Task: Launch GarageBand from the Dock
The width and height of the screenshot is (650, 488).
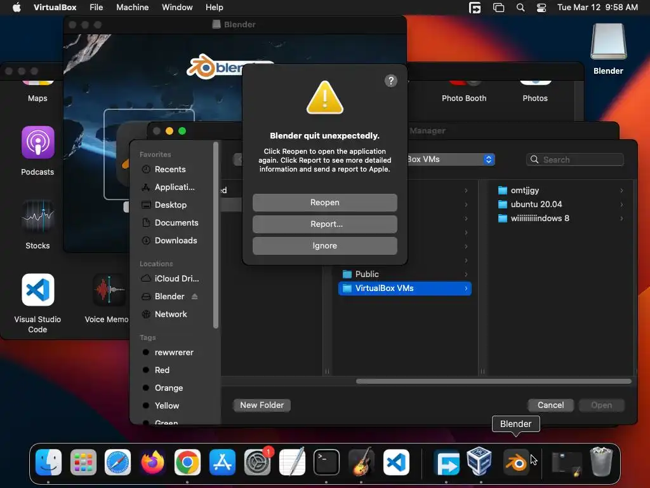Action: (x=361, y=462)
